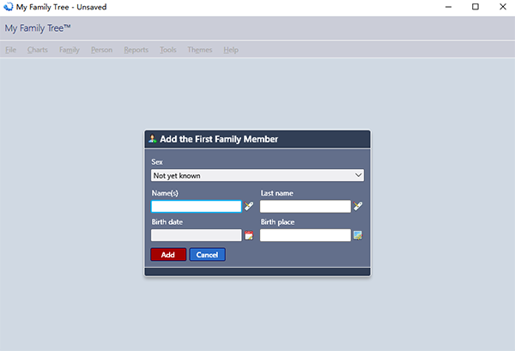Click the add-person icon in dialog header
The height and width of the screenshot is (351, 515).
152,139
